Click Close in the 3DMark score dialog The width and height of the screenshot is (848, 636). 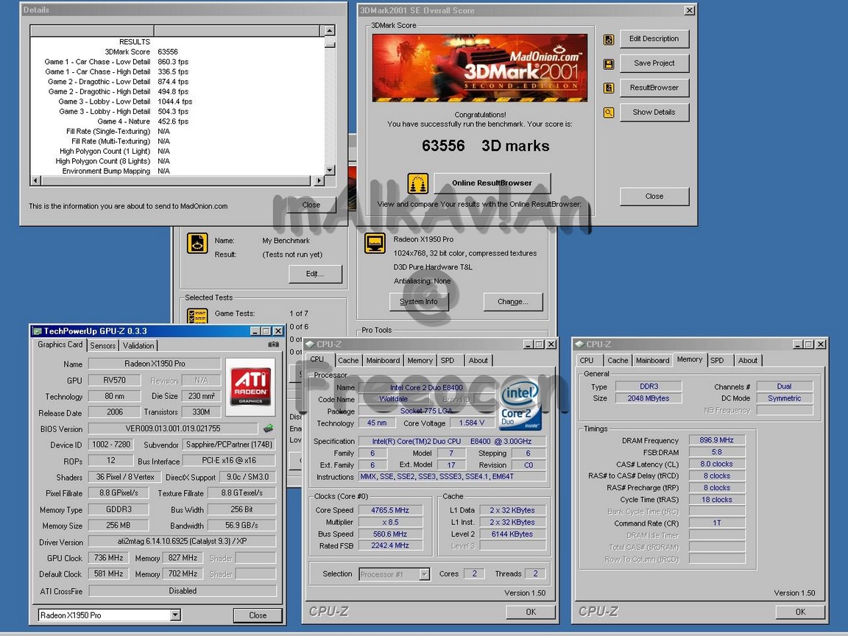coord(654,197)
